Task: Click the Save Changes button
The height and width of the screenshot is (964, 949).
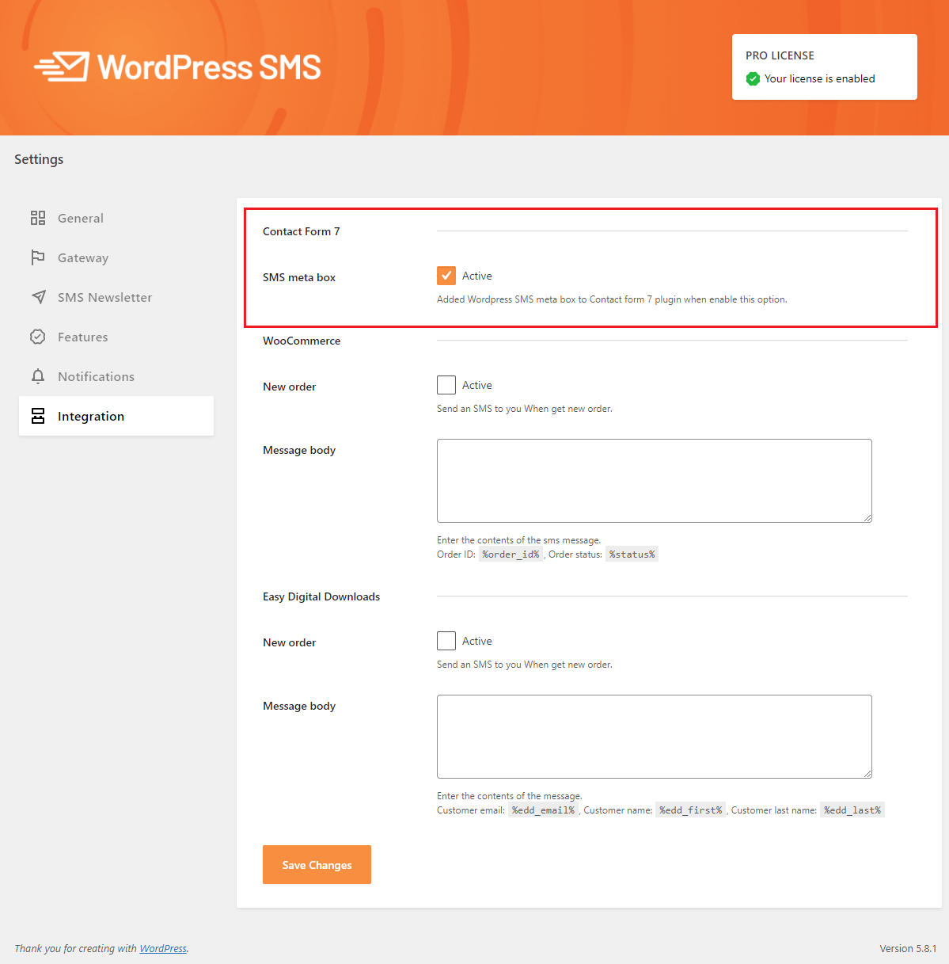Action: 317,865
